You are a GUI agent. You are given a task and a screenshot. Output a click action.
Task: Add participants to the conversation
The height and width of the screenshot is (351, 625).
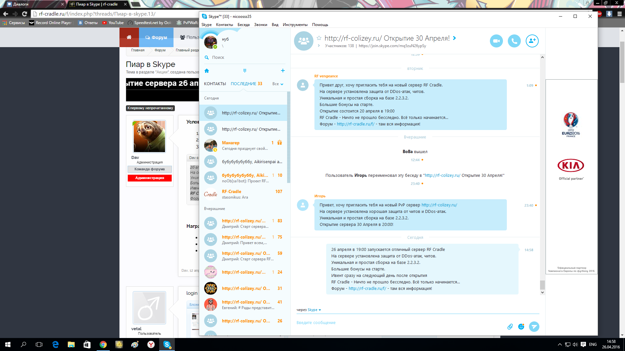[532, 41]
